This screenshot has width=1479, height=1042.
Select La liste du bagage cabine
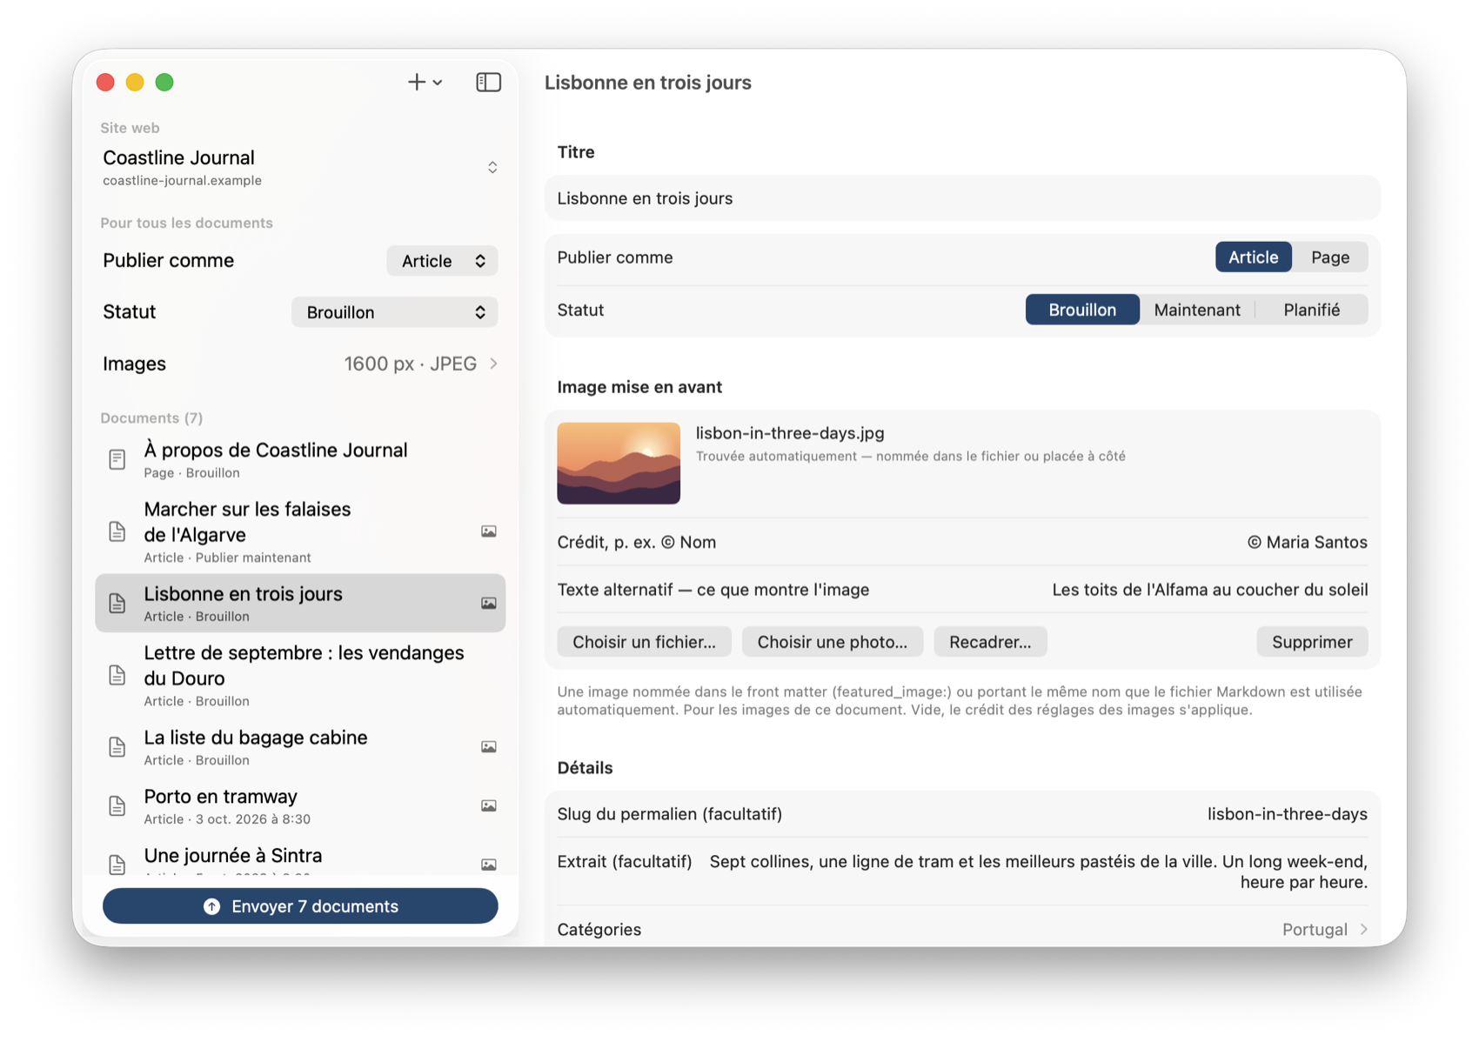[300, 747]
